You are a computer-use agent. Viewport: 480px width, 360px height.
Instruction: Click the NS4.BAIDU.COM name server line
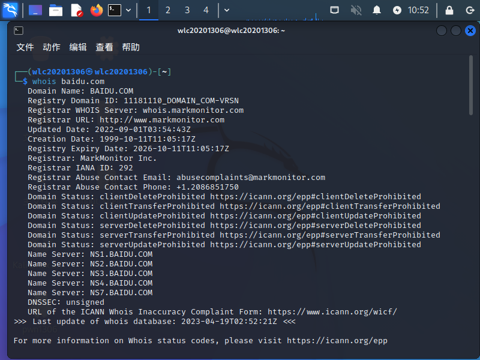(x=90, y=283)
